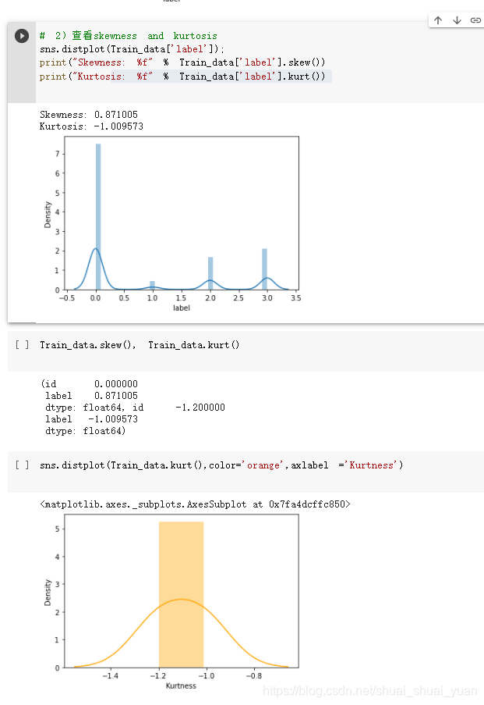The image size is (484, 705).
Task: Click the print Kurtosis code line
Action: point(182,77)
